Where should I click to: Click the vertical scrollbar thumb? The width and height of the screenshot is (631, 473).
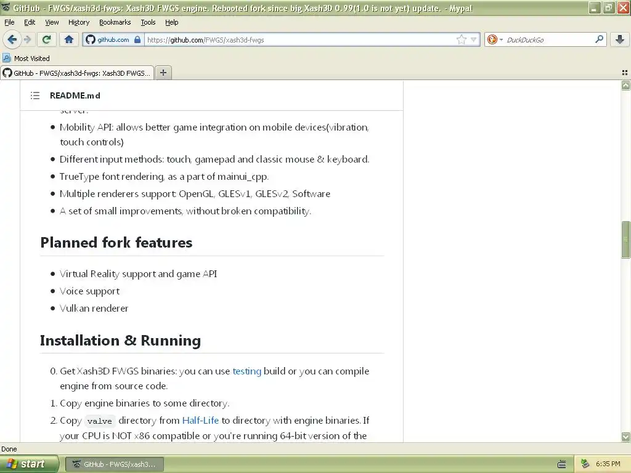[x=625, y=240]
